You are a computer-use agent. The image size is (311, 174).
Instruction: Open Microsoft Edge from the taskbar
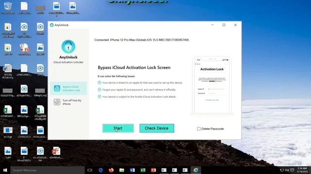[x=101, y=170]
